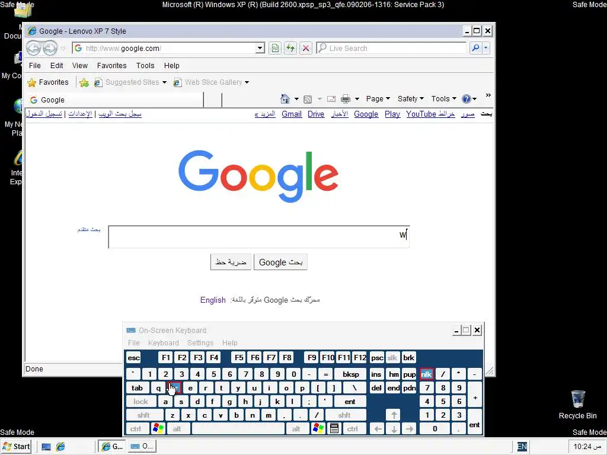
Task: Open the YouTube link
Action: [421, 114]
